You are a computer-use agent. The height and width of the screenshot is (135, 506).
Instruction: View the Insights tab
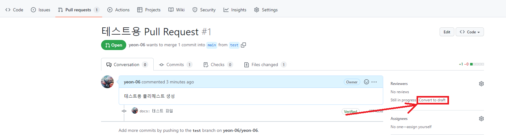pos(235,10)
